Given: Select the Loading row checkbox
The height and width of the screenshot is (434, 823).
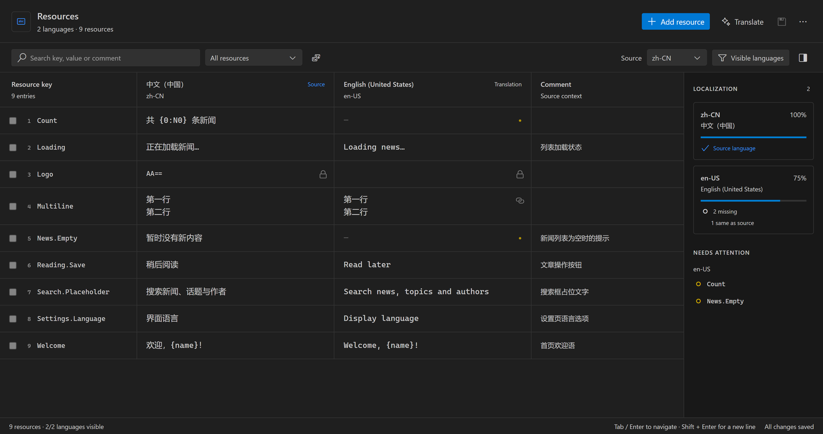Looking at the screenshot, I should 13,148.
